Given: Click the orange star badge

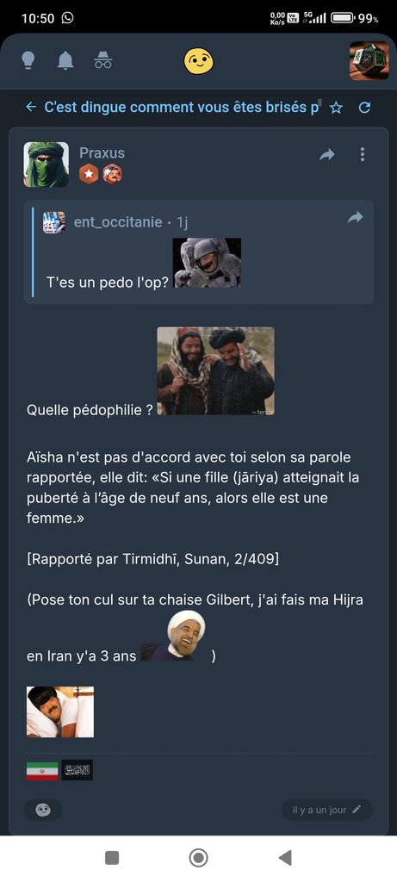Looking at the screenshot, I should point(89,174).
